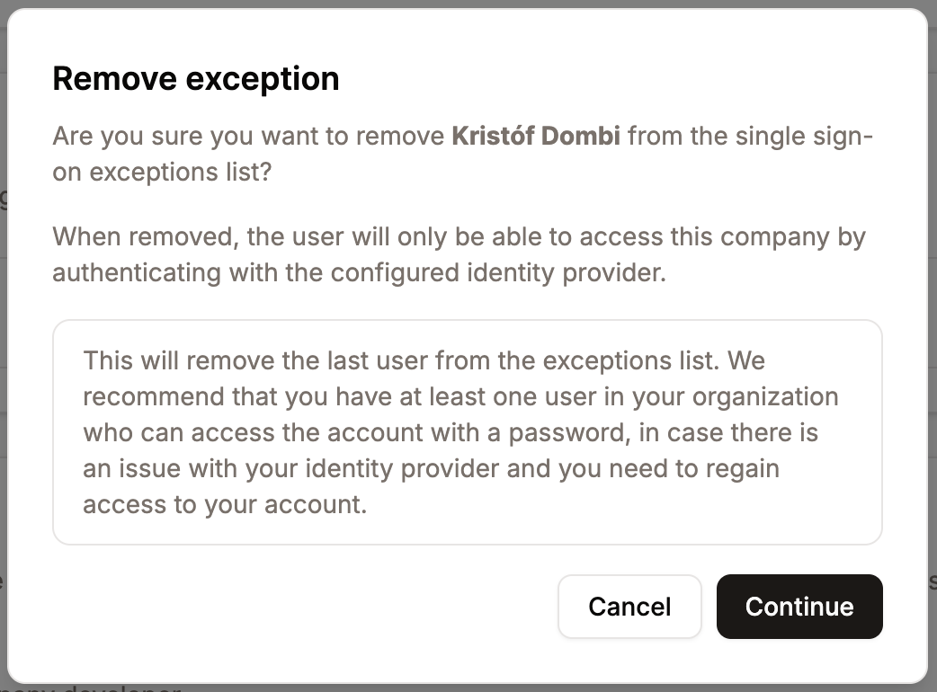
Task: Click the paragraph about the identity provider
Action: pyautogui.click(x=460, y=254)
